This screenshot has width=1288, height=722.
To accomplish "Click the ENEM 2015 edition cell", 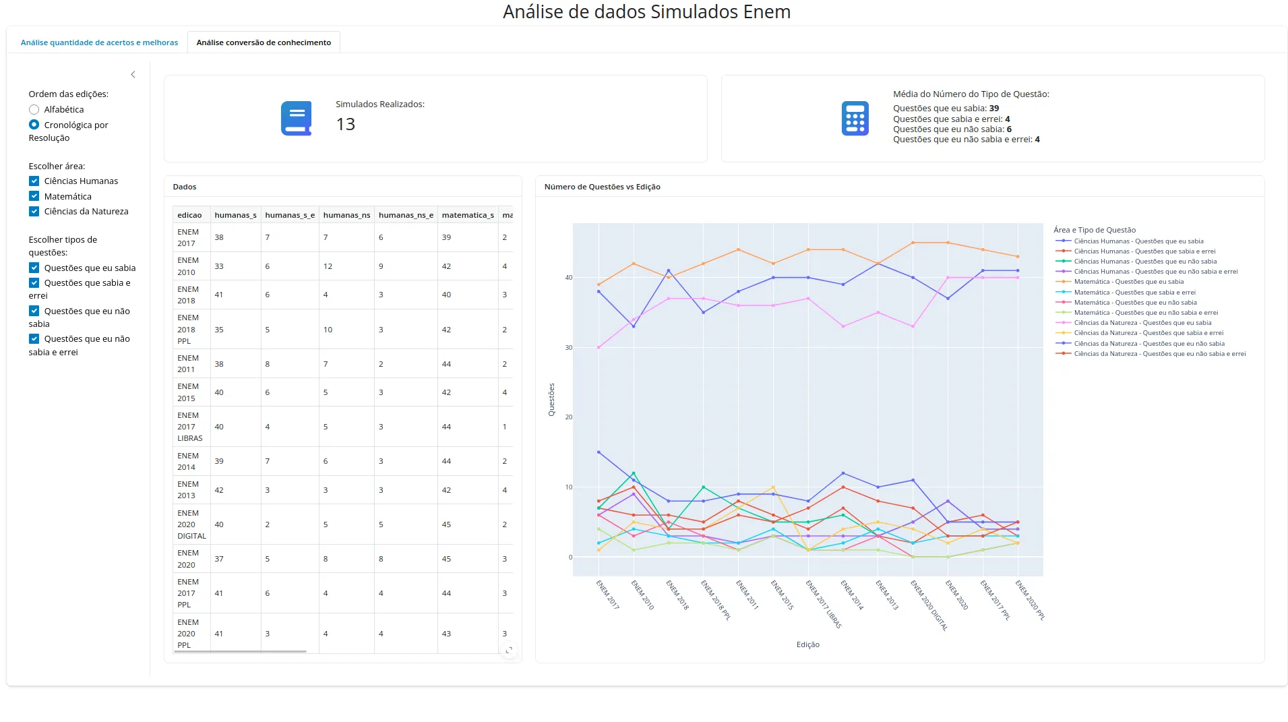I will click(191, 392).
